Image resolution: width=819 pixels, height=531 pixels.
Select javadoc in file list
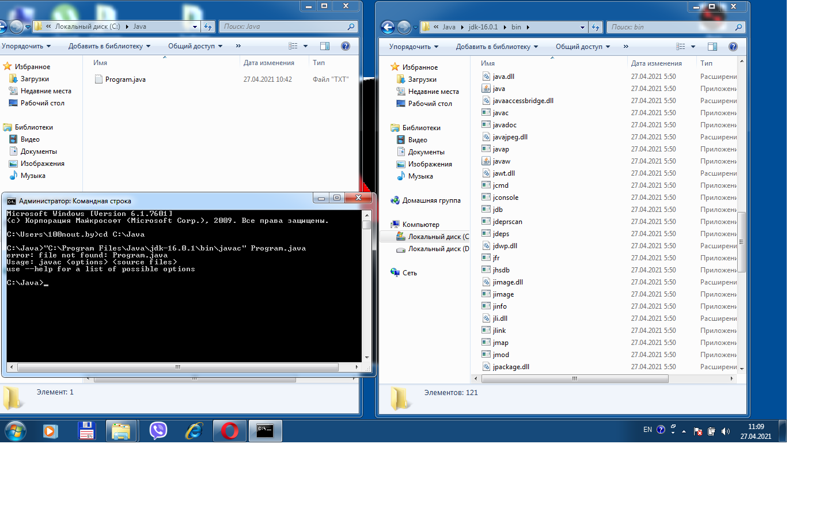(505, 125)
